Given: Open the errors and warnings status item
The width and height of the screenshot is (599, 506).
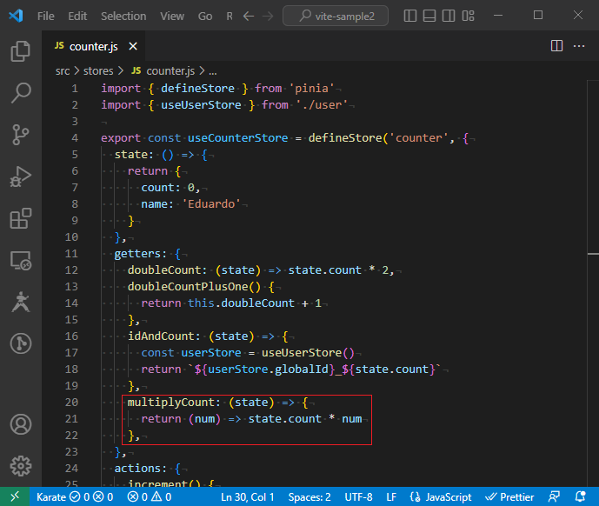Looking at the screenshot, I should coord(150,496).
